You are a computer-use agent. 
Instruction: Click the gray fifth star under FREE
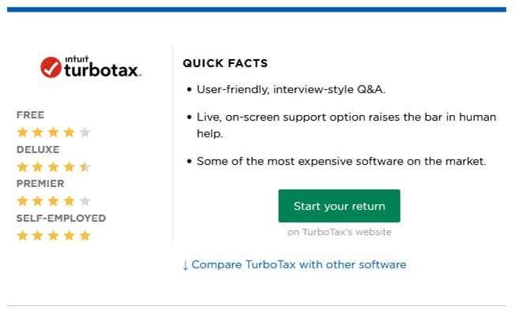[85, 133]
